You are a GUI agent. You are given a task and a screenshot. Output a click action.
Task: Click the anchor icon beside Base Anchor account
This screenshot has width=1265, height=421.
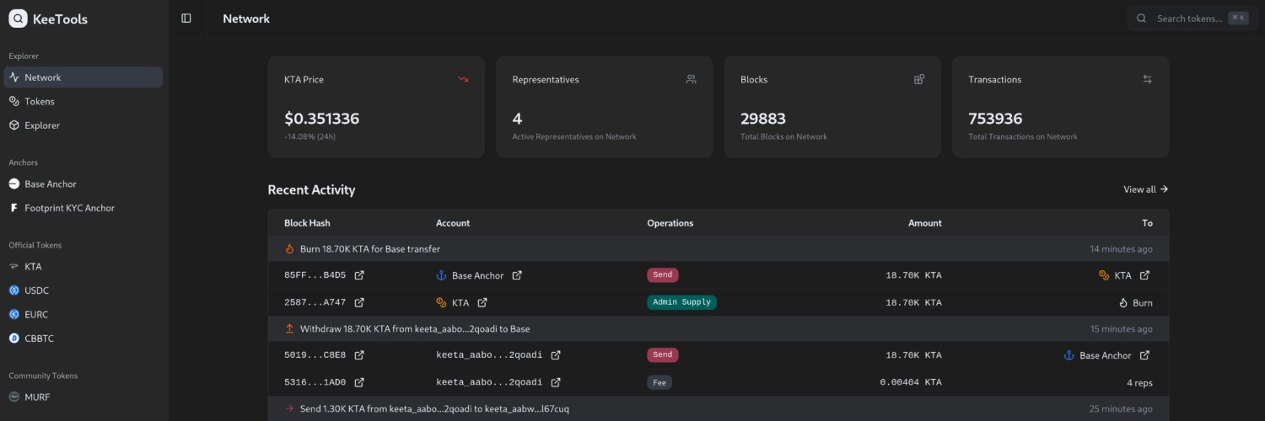[x=441, y=275]
